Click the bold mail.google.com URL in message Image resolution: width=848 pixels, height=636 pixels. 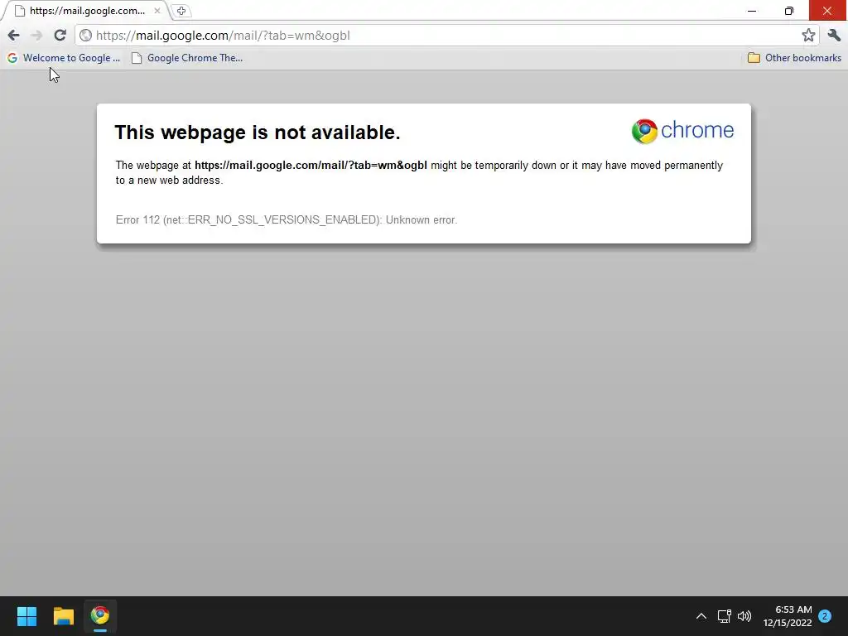[311, 165]
